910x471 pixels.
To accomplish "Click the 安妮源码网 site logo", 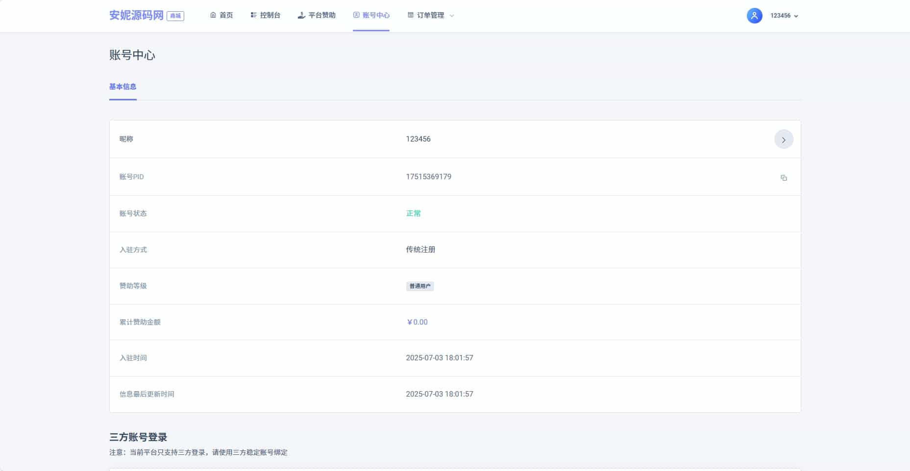I will coord(136,15).
